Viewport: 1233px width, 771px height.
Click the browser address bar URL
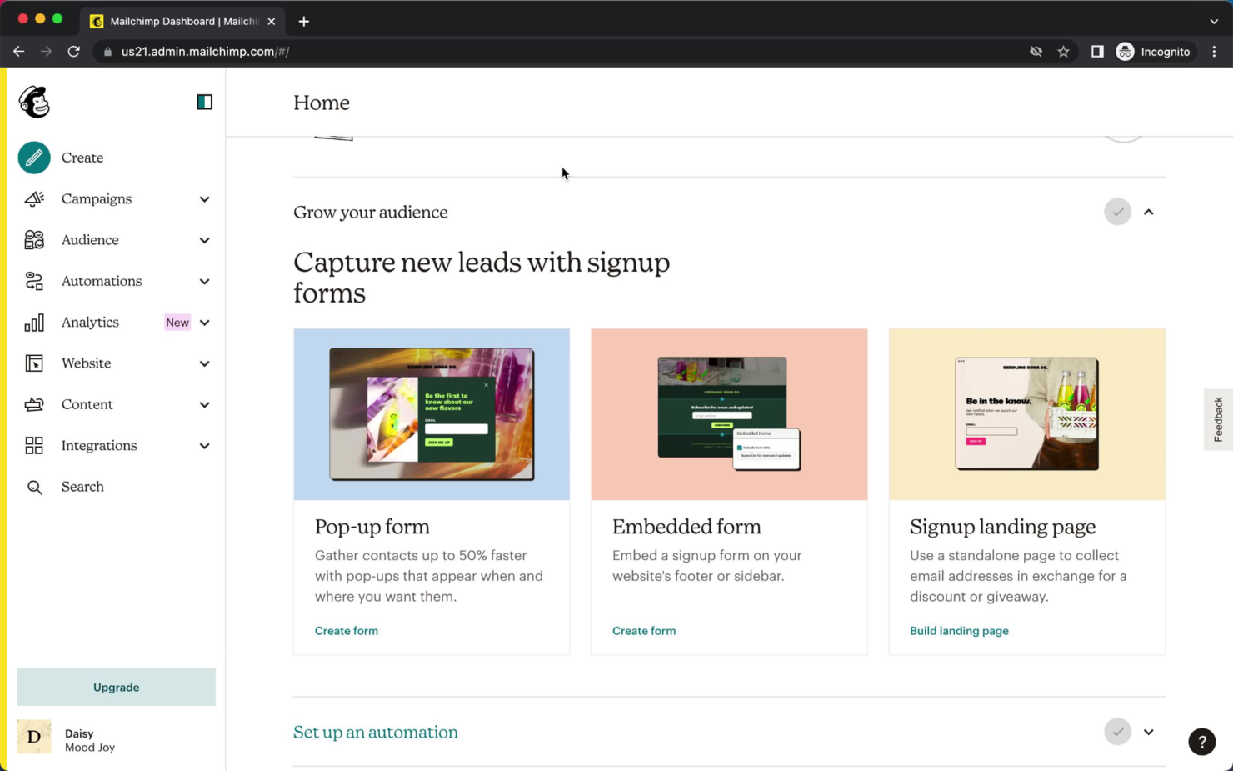(205, 52)
